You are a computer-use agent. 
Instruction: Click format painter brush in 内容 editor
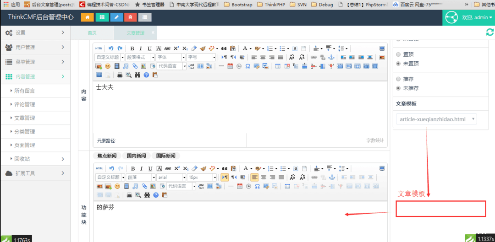tap(203, 48)
